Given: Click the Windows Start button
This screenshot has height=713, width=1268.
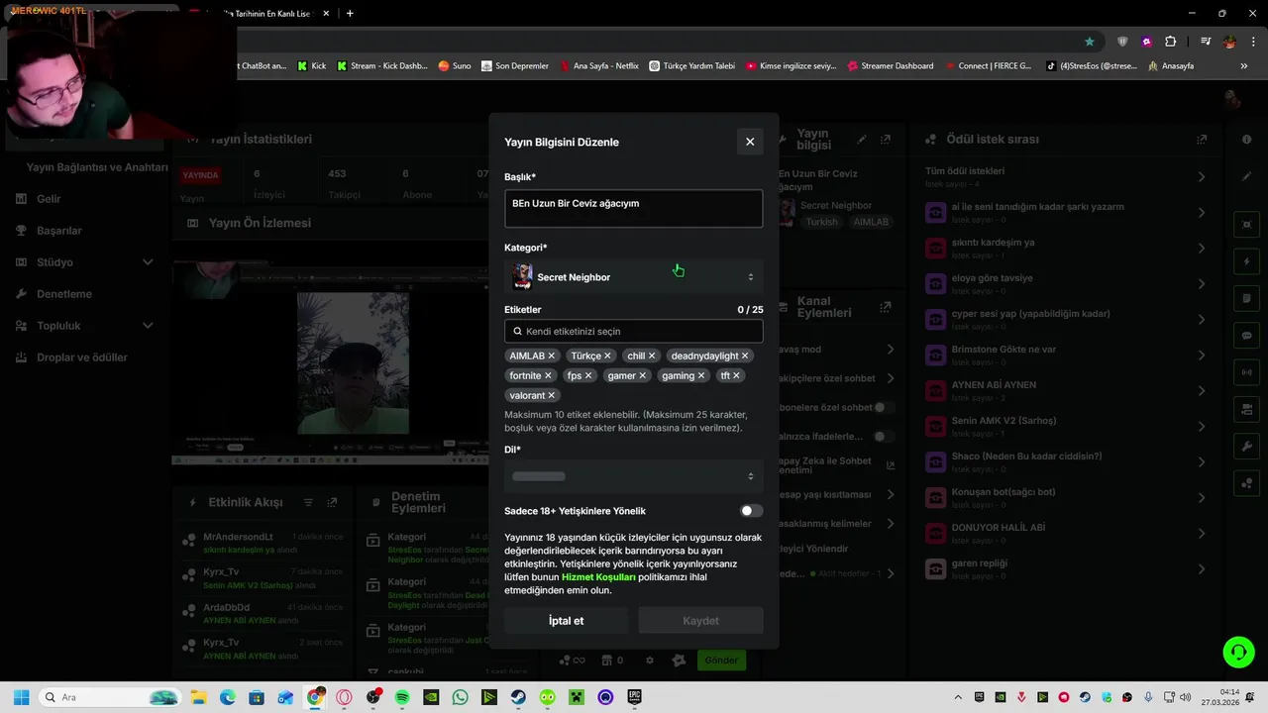Looking at the screenshot, I should coord(21,697).
